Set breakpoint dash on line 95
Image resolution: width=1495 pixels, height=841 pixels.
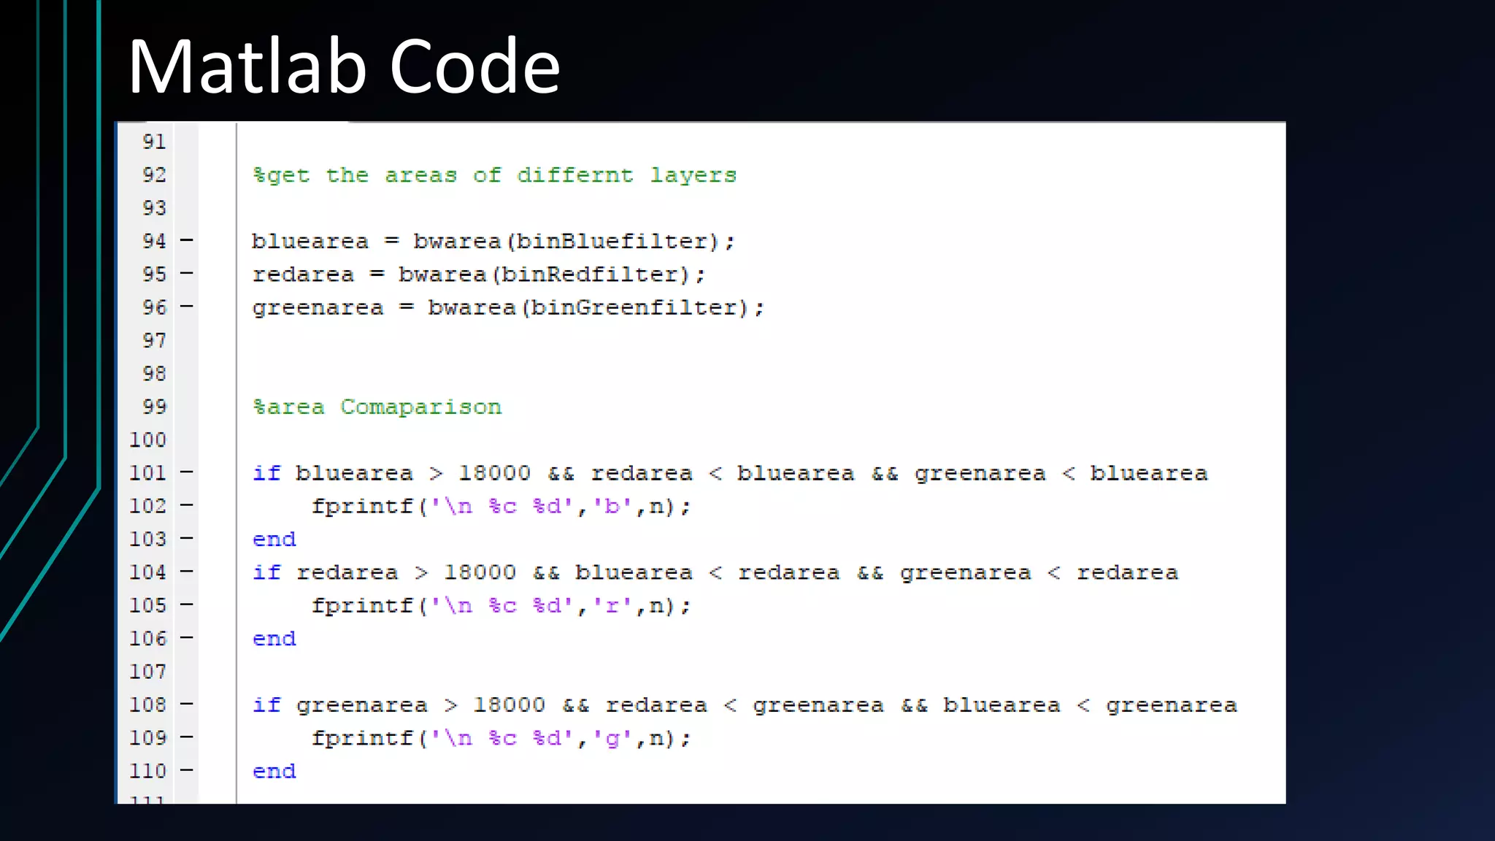click(187, 273)
